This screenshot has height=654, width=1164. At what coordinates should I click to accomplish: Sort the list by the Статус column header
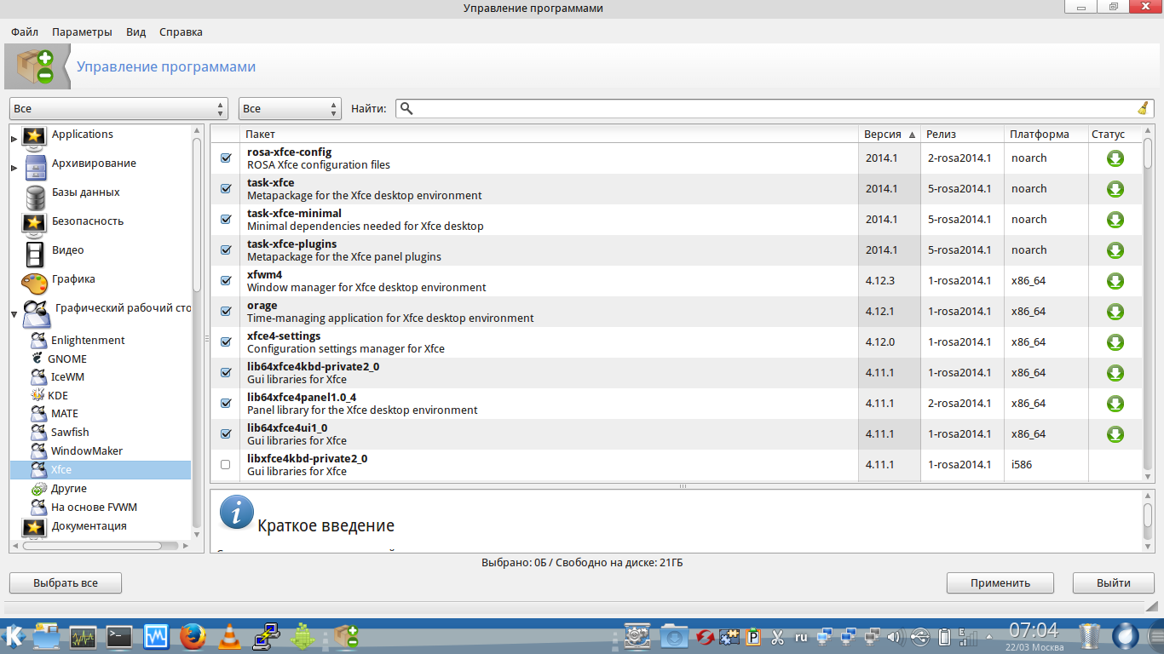(1114, 134)
